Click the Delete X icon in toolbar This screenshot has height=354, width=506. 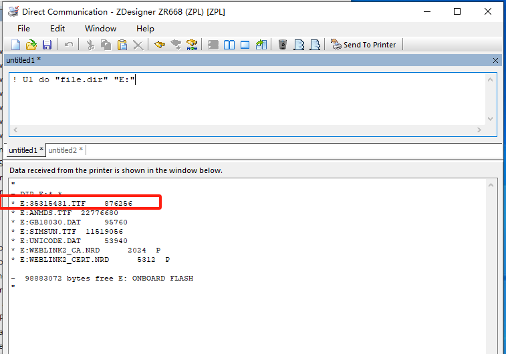(x=138, y=45)
